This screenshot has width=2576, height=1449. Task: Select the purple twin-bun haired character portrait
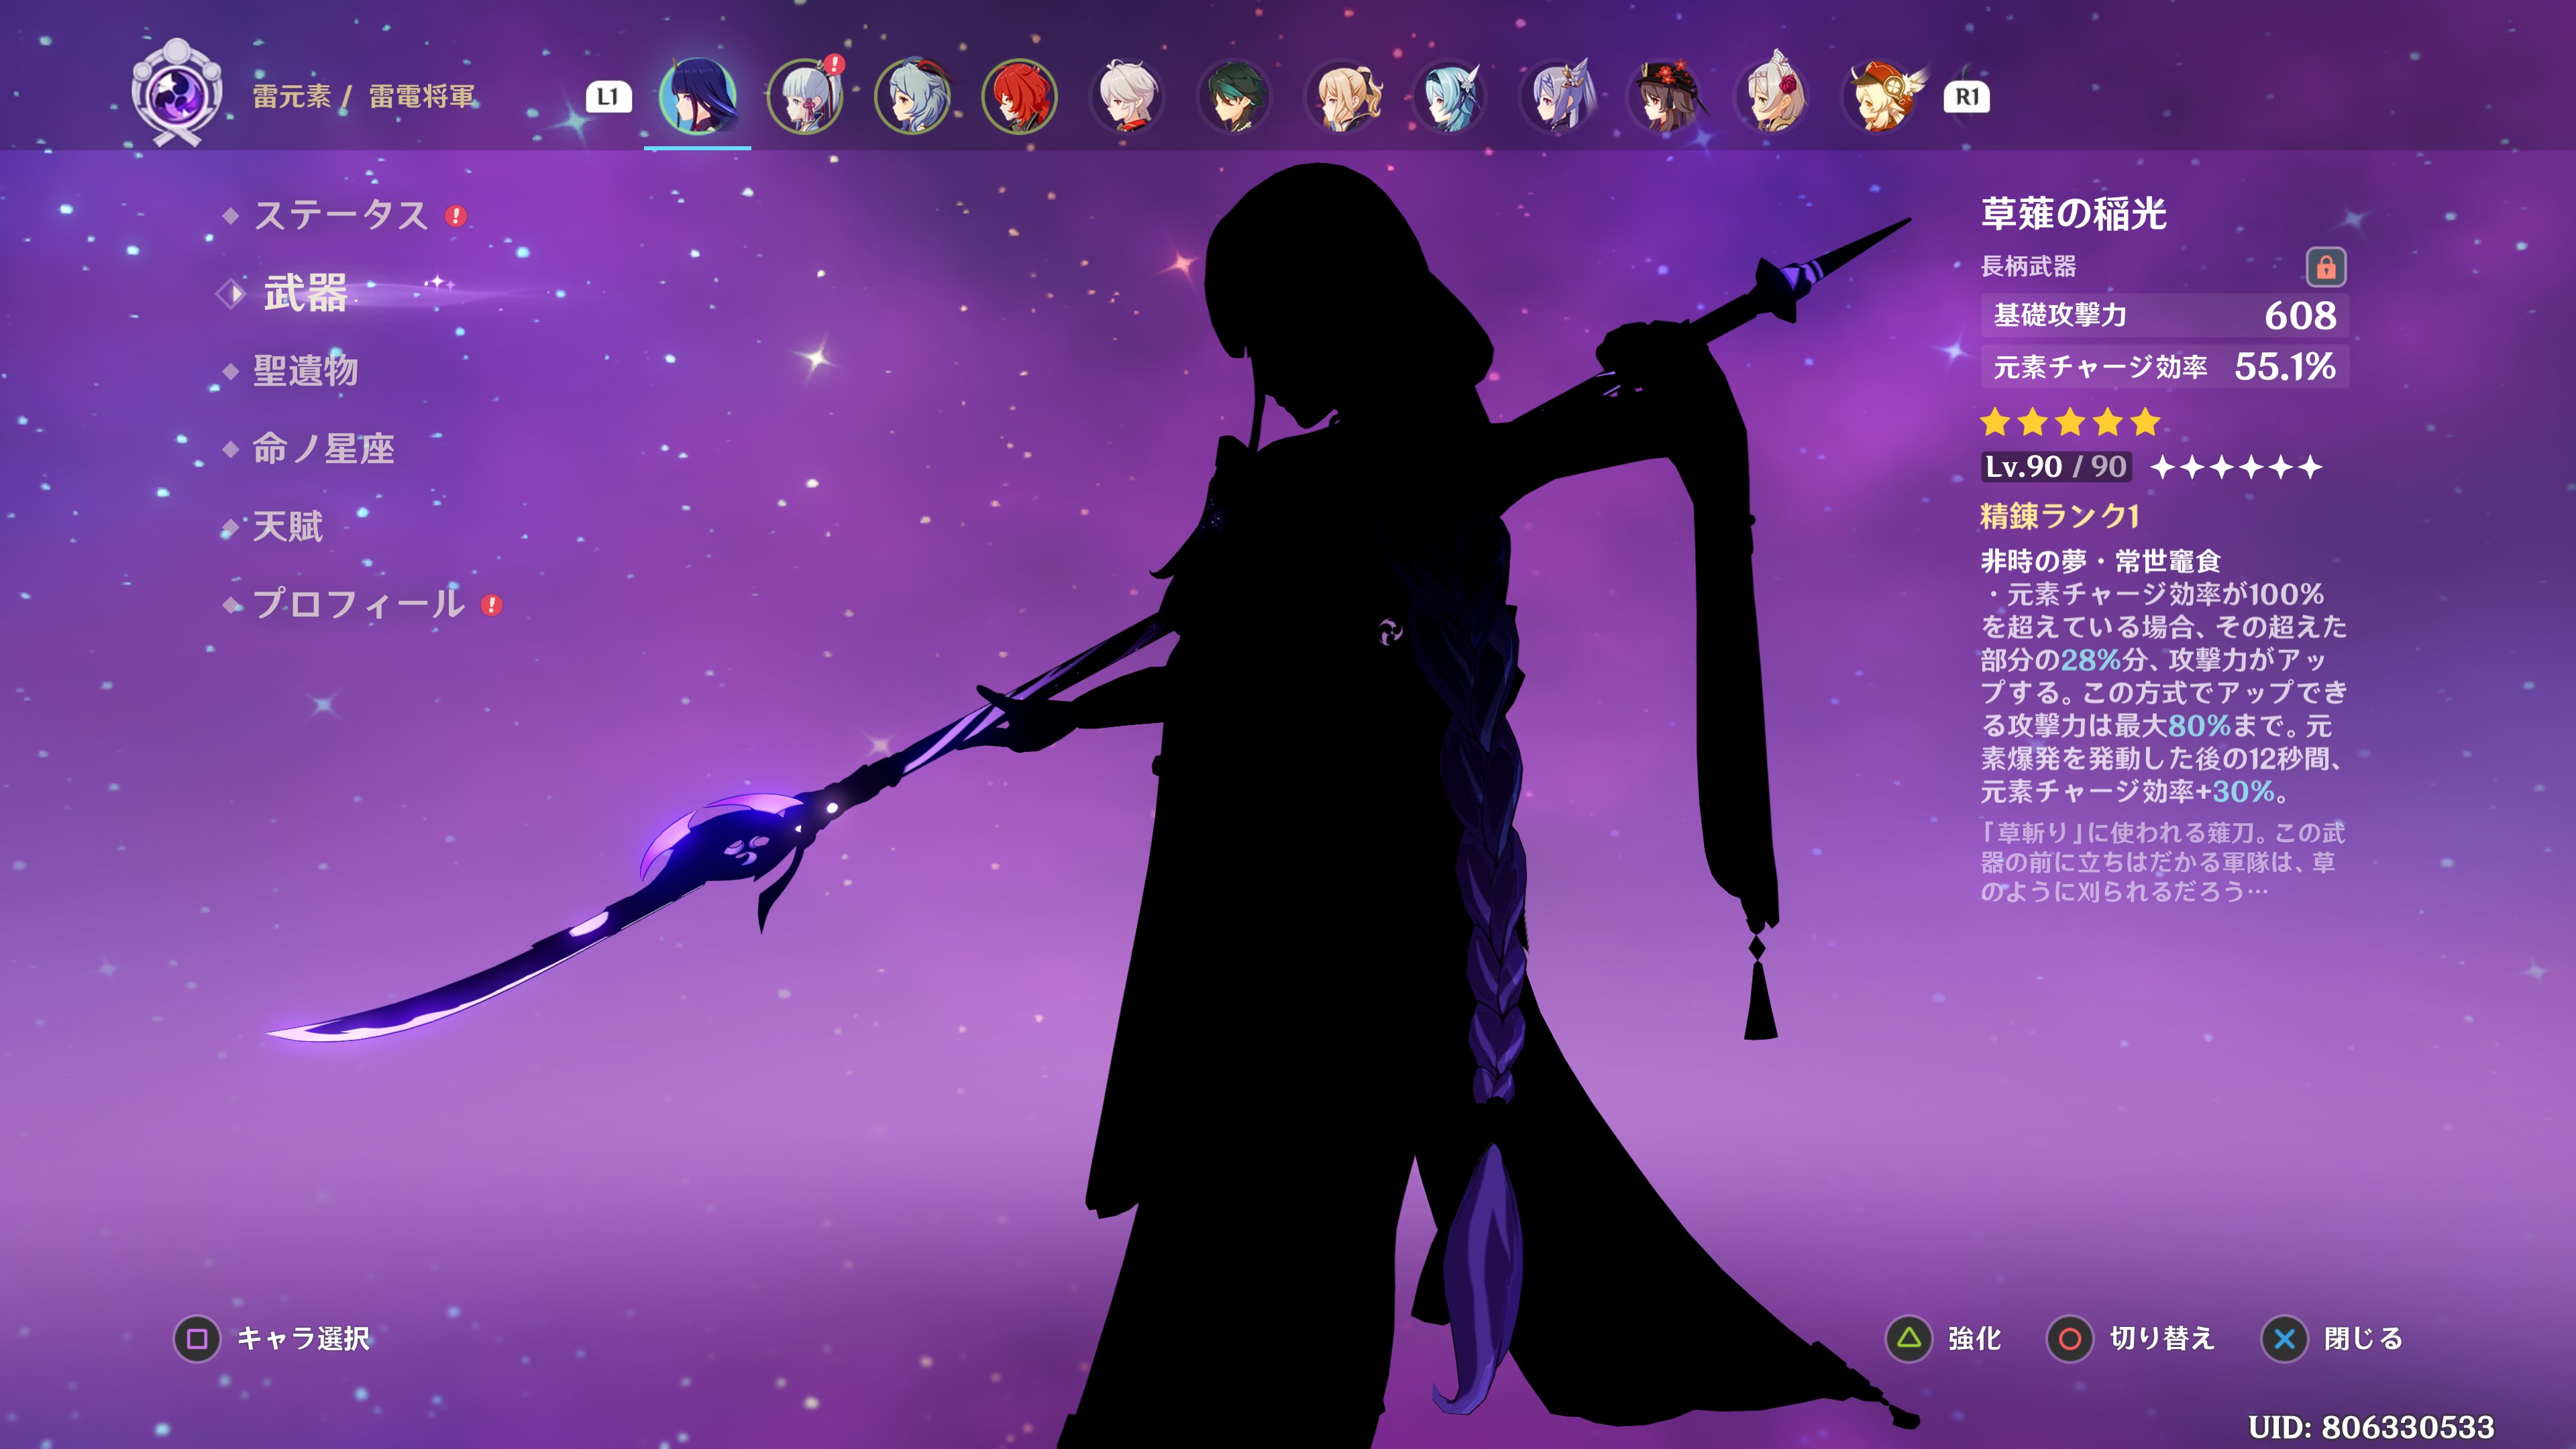[1557, 96]
